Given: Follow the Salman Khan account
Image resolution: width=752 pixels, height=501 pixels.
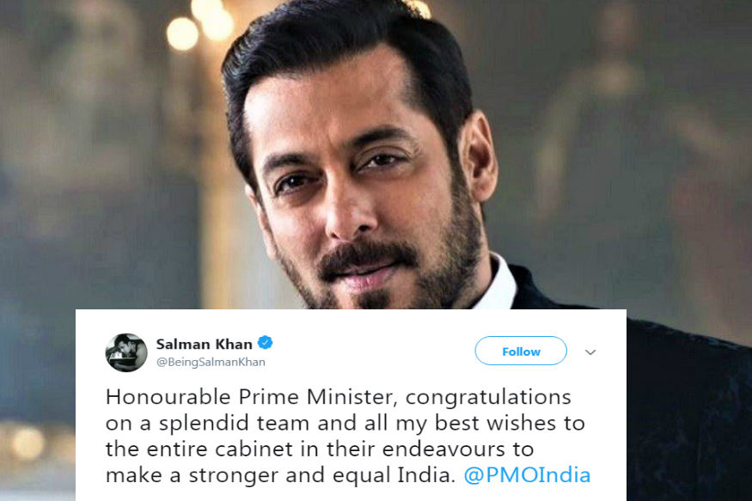Looking at the screenshot, I should pos(521,351).
